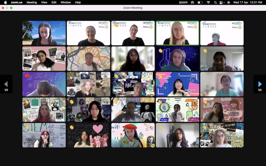Select tile with red heart reaction
The width and height of the screenshot is (266, 166).
pos(44,84)
